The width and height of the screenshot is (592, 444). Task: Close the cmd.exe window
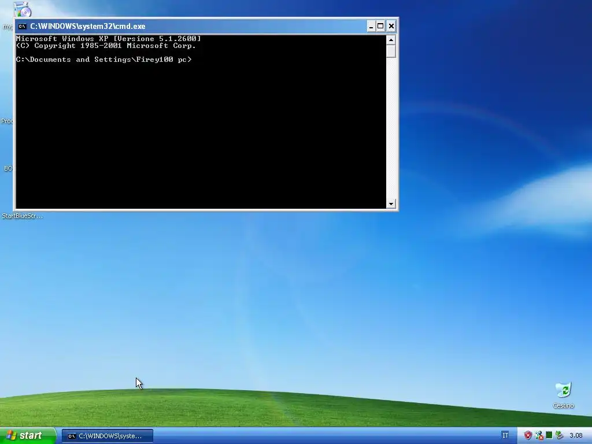click(391, 26)
